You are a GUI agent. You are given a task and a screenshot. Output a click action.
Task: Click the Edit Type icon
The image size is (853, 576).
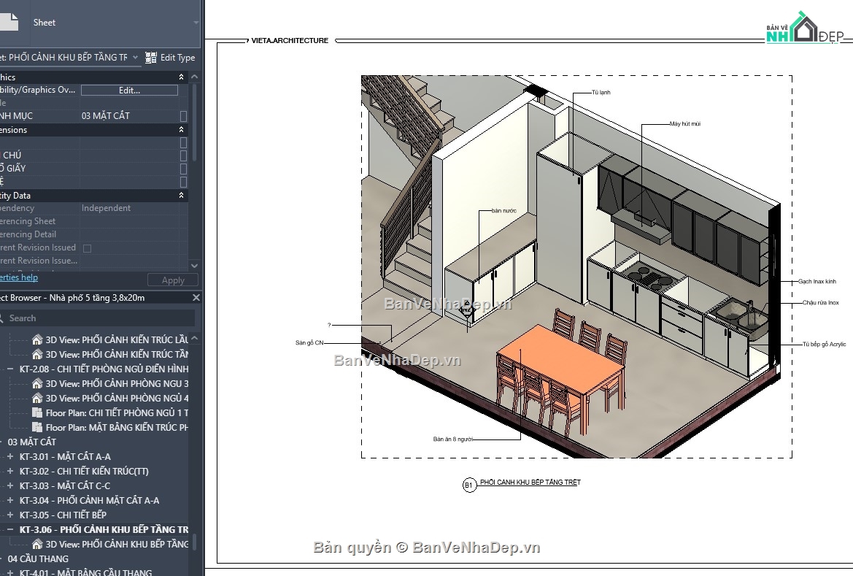coord(151,57)
